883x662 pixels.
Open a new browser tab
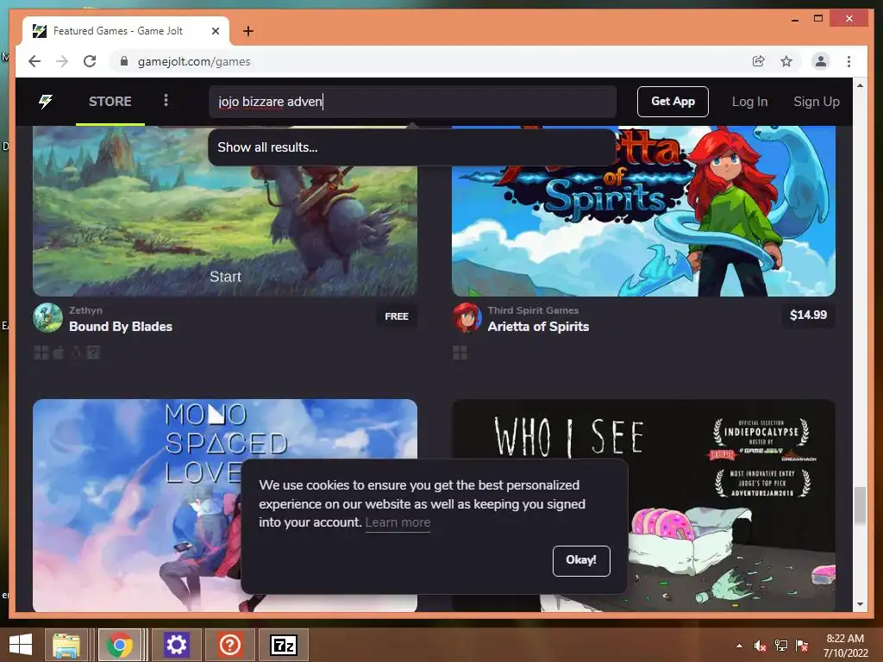pos(247,31)
